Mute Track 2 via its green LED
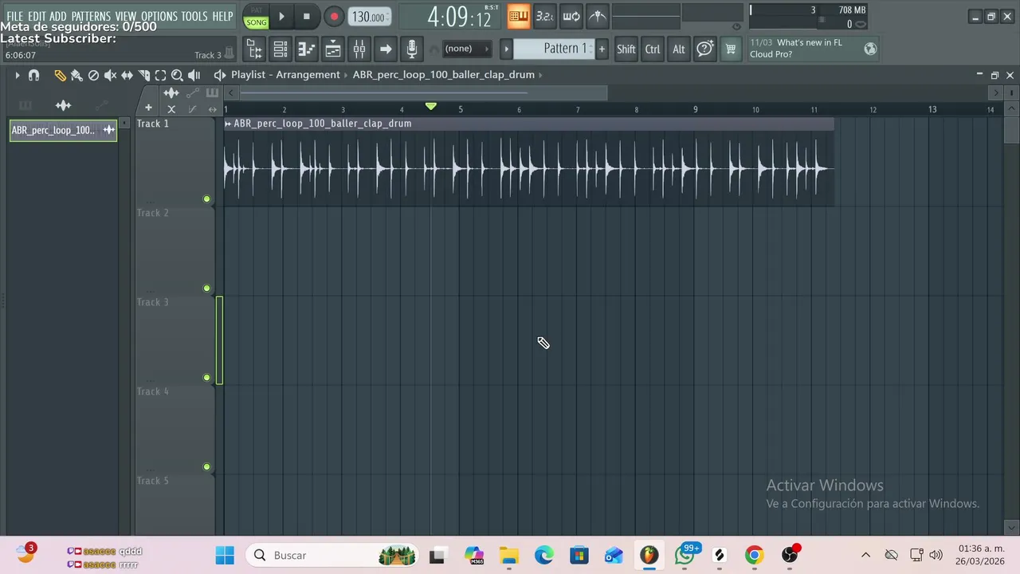 point(206,289)
